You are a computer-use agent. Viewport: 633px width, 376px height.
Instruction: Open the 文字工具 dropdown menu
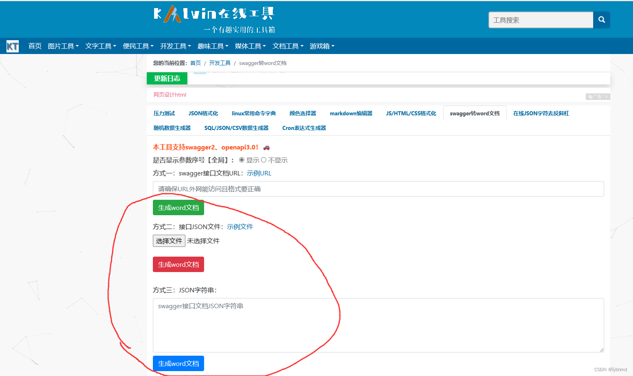click(101, 46)
